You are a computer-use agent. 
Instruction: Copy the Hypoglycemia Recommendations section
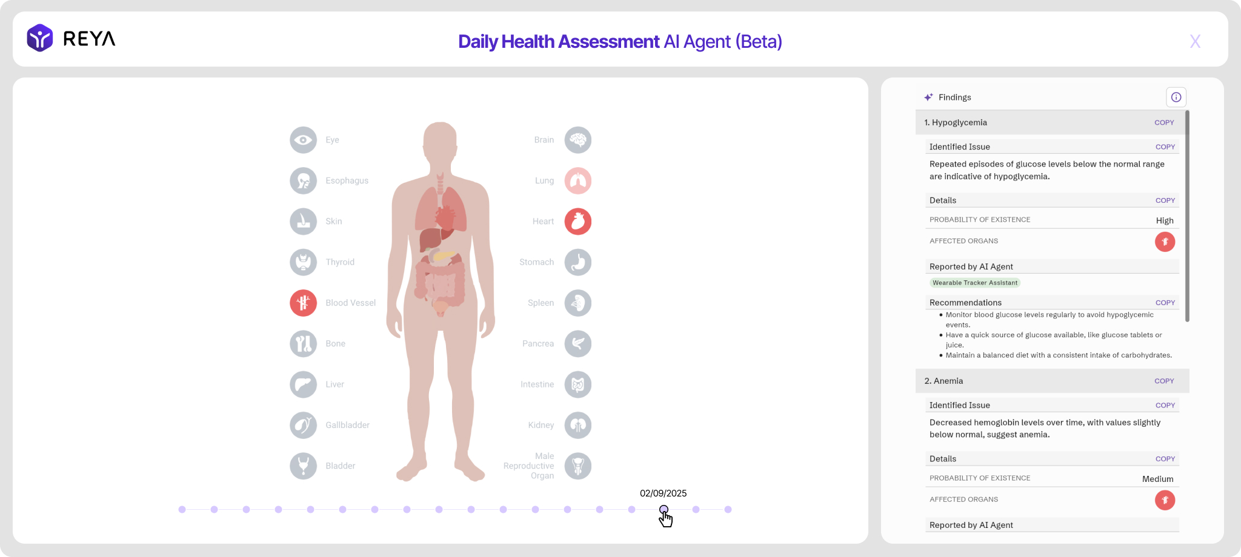click(x=1165, y=303)
